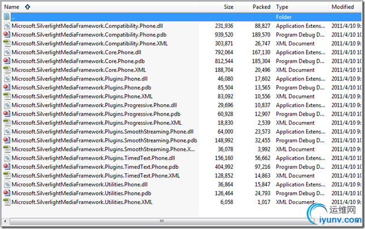Click the icon of Plugins.SmoothStreaming.Phone.pdb

click(x=7, y=141)
